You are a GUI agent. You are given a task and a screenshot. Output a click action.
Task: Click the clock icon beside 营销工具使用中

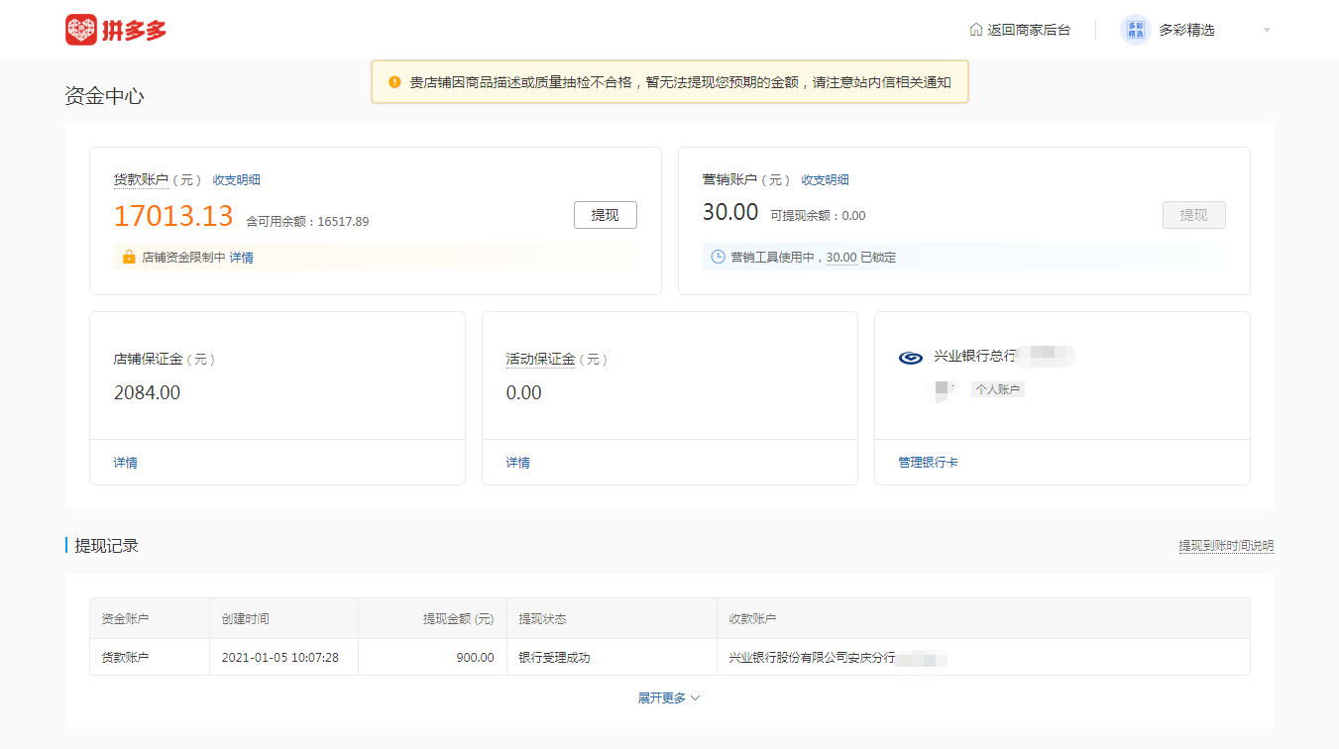716,257
